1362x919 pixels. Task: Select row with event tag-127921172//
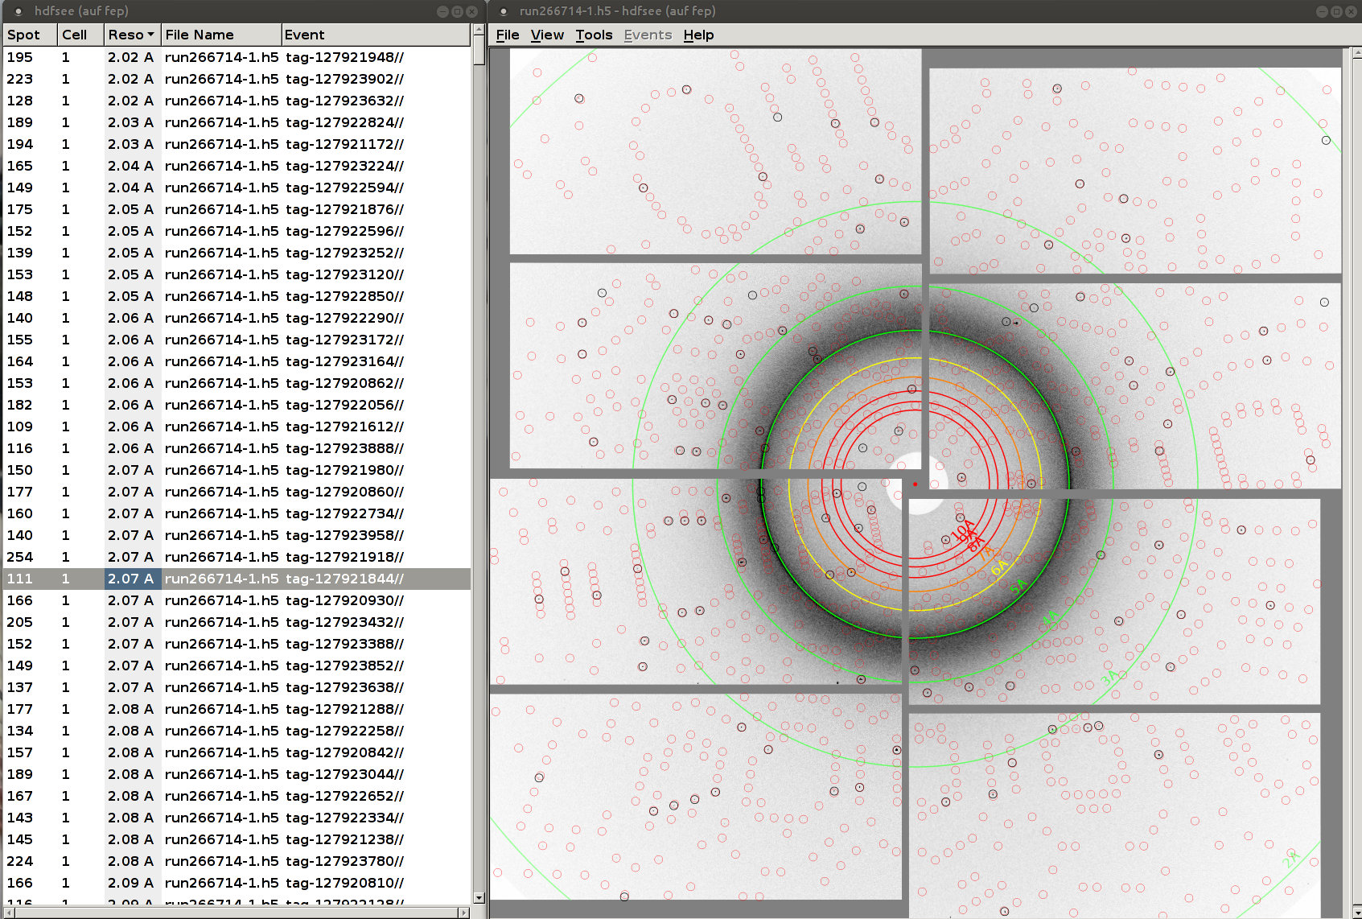click(237, 144)
